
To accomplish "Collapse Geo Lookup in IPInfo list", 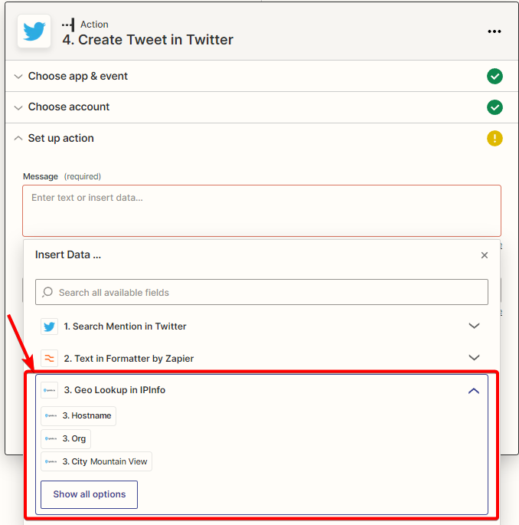I will pyautogui.click(x=474, y=391).
